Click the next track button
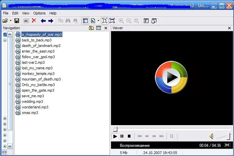This screenshot has width=234, height=156. pyautogui.click(x=162, y=136)
